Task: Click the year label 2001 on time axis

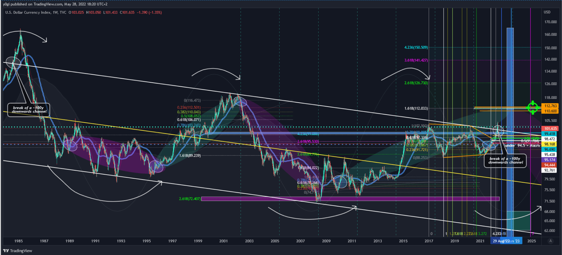Action: pyautogui.click(x=223, y=241)
